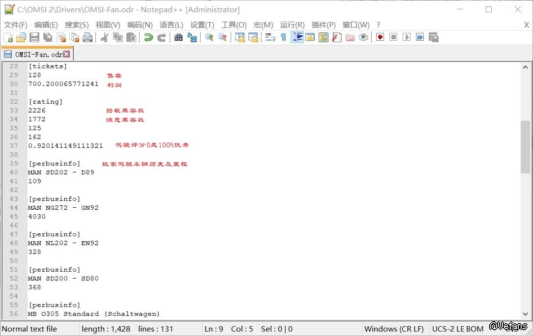Toggle synchronized vertical scrolling icon
Viewport: 533px width, 336px height.
coord(239,37)
